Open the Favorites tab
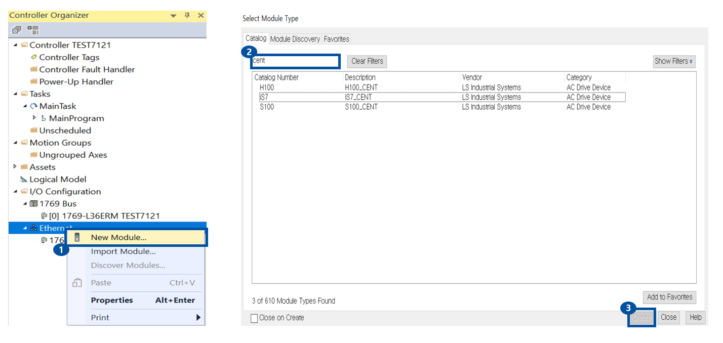The image size is (723, 343). click(x=336, y=39)
